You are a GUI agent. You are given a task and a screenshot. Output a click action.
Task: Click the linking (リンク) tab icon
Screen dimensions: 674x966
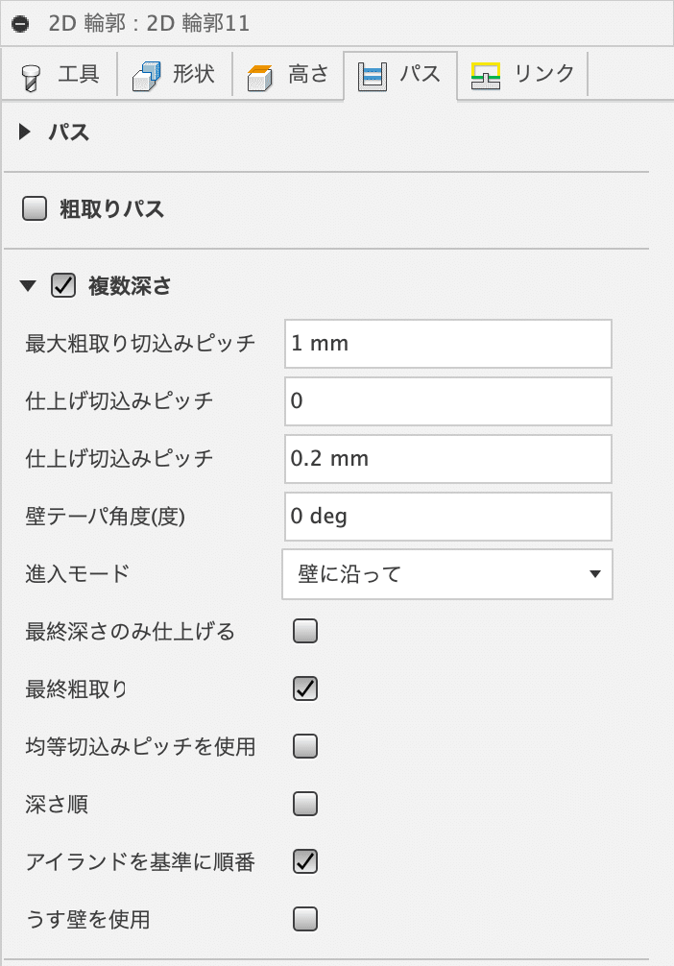[486, 76]
